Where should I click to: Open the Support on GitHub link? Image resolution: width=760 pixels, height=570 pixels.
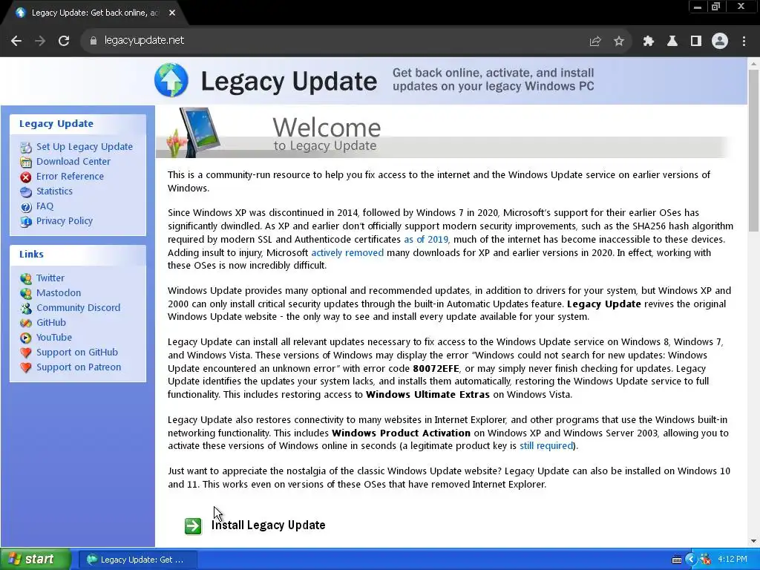tap(77, 353)
